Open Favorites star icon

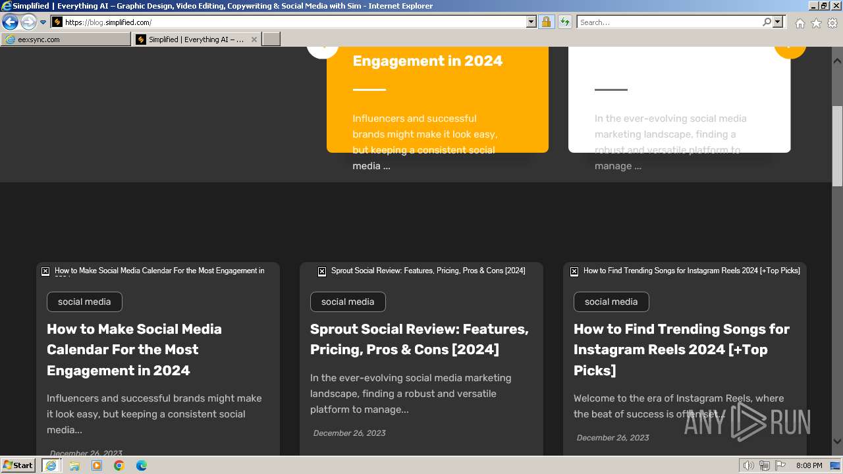pyautogui.click(x=816, y=23)
